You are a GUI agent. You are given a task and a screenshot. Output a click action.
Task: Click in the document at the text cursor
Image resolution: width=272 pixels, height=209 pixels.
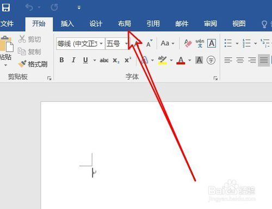point(92,172)
